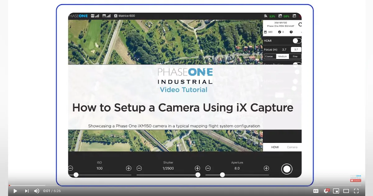
Task: Click the 58% storage status icon
Action: coord(280,16)
